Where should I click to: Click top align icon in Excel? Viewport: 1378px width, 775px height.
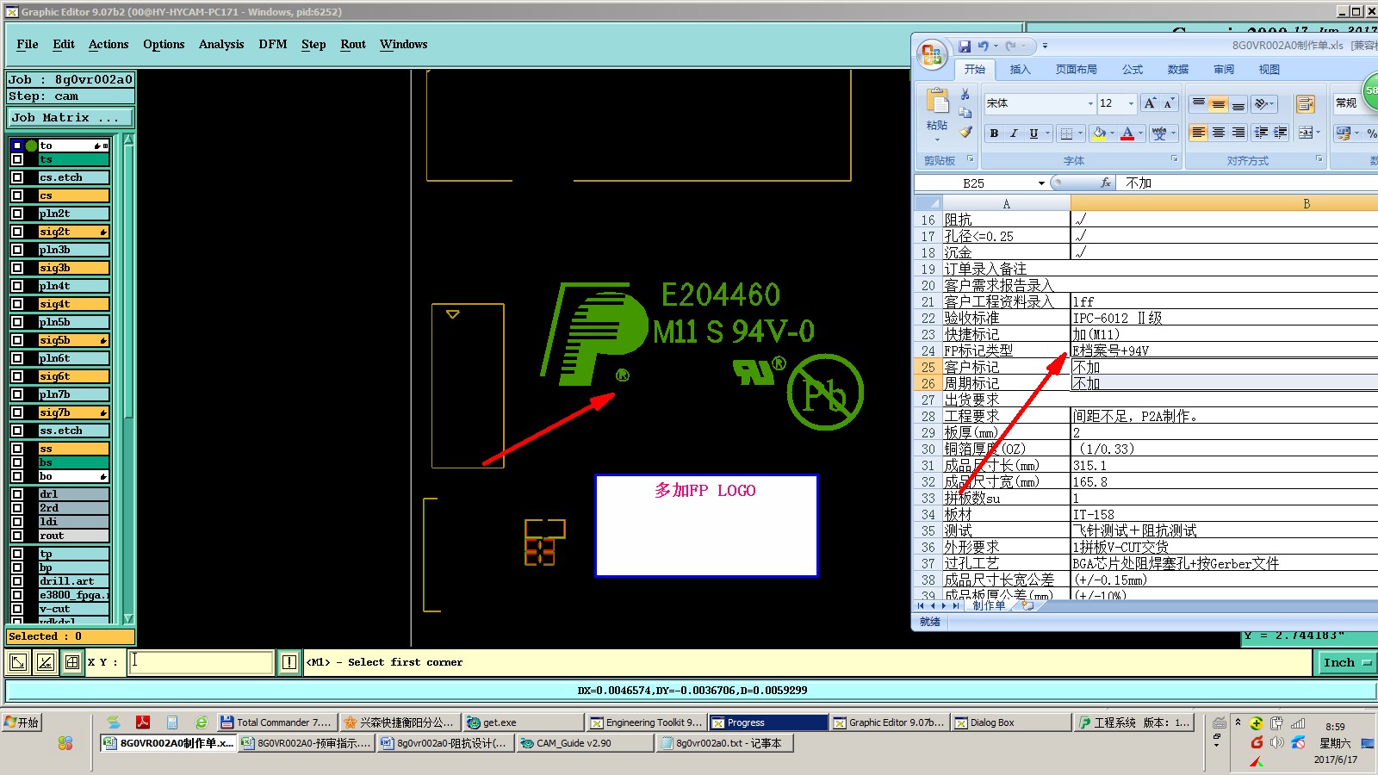[1198, 103]
